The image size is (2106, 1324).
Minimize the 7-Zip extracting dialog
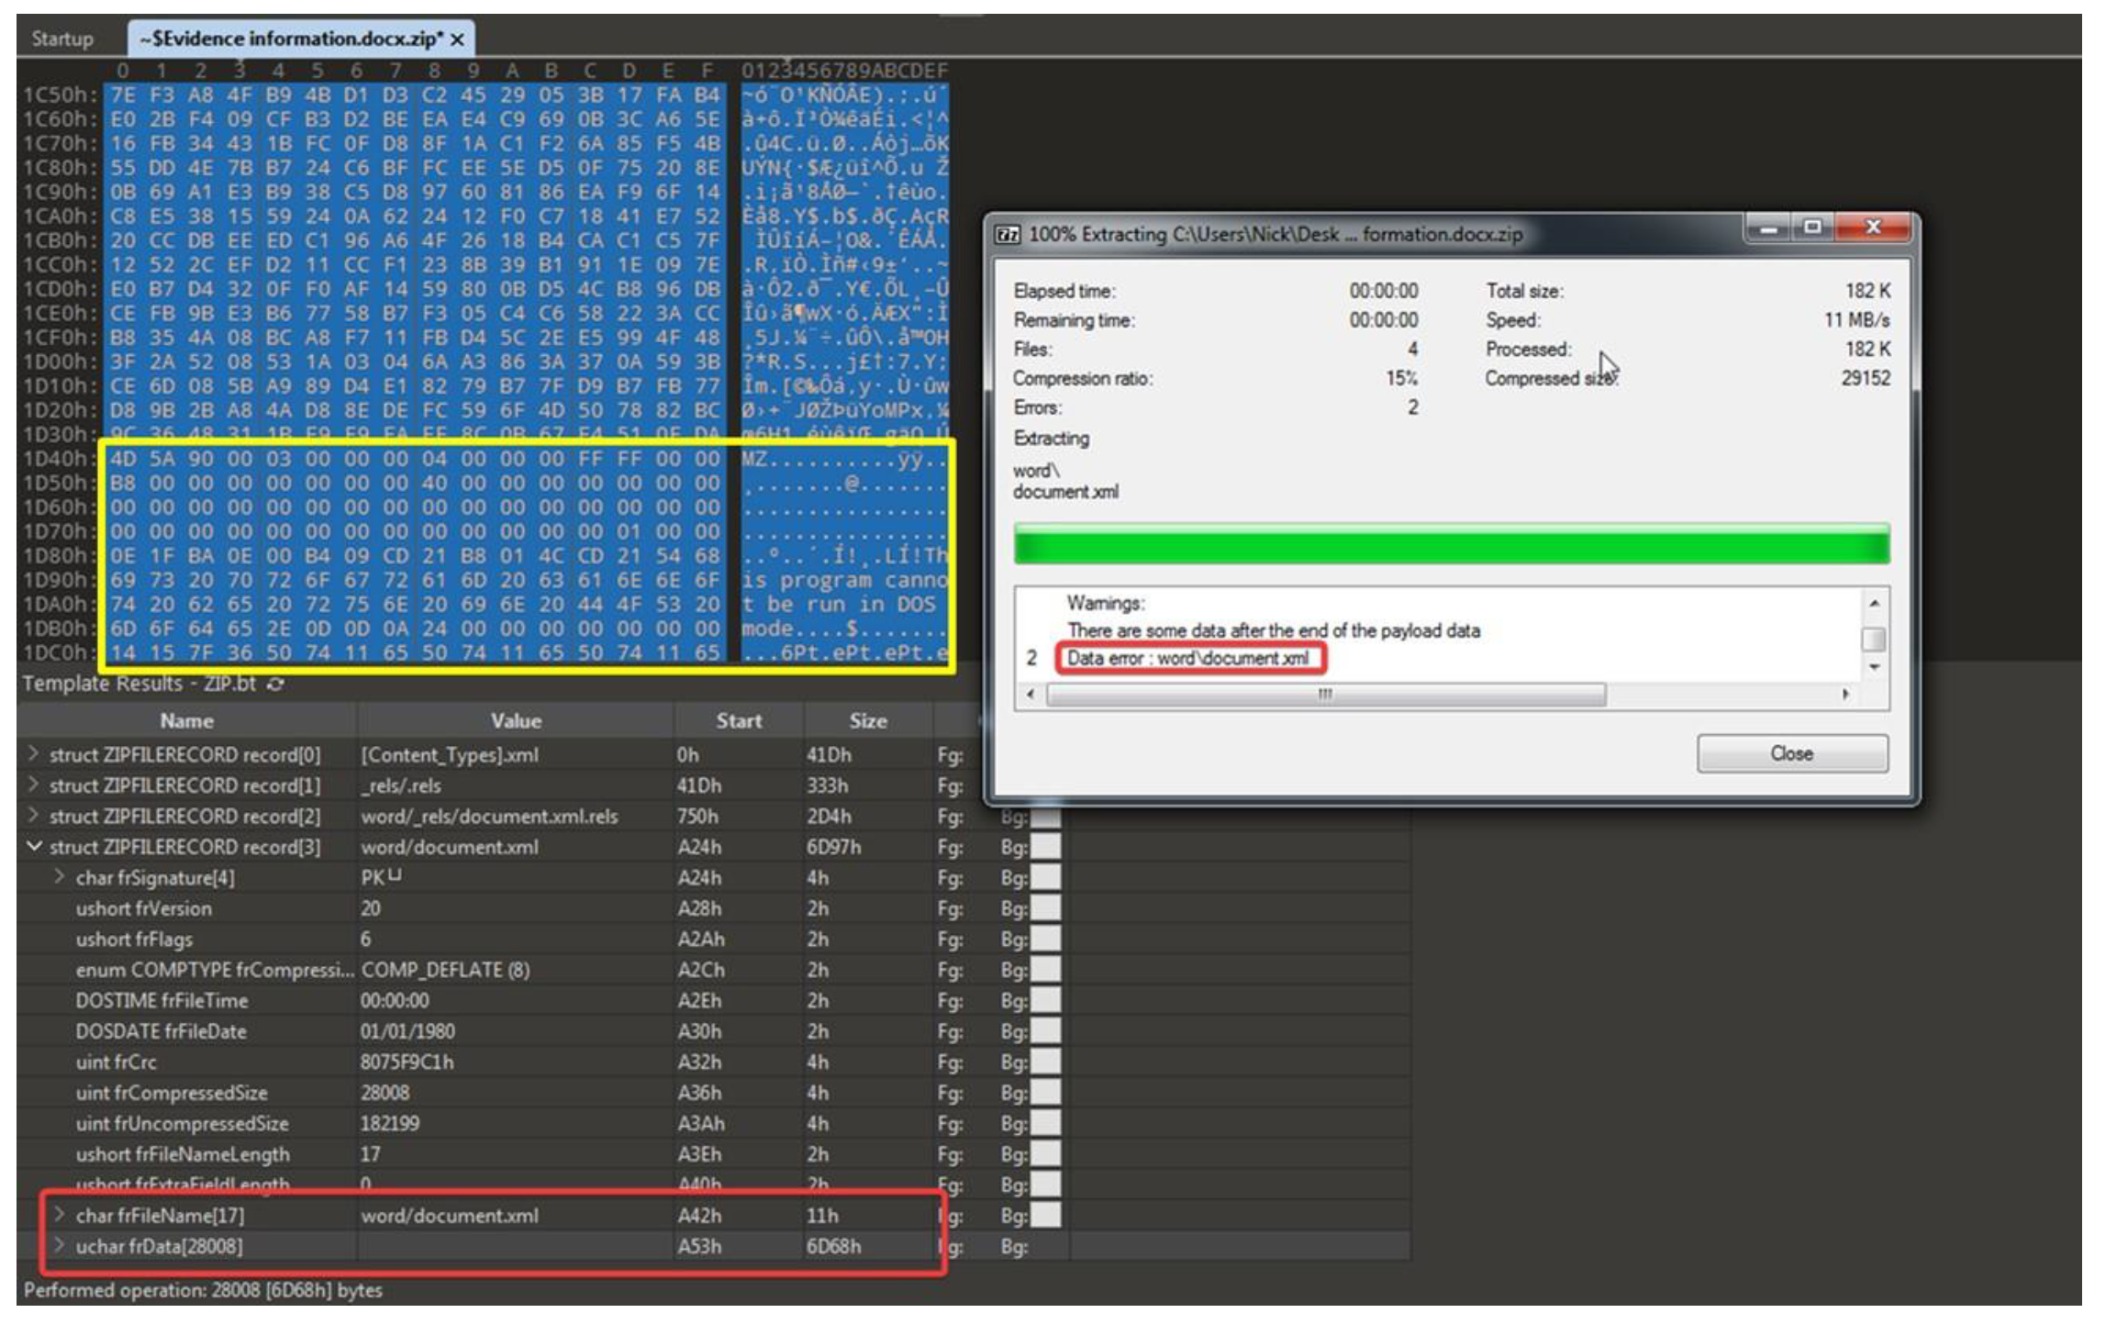coord(1770,227)
